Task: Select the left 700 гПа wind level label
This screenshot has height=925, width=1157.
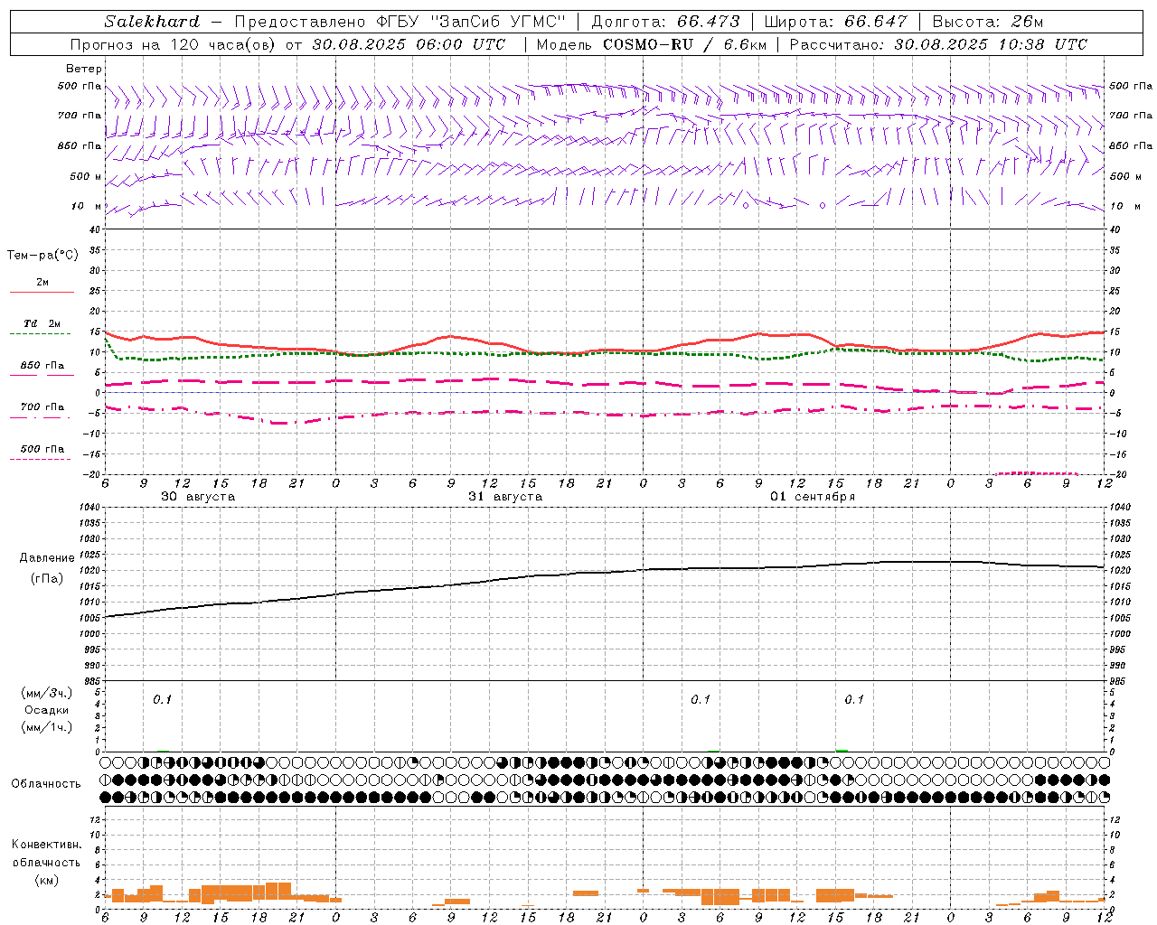Action: (x=80, y=116)
